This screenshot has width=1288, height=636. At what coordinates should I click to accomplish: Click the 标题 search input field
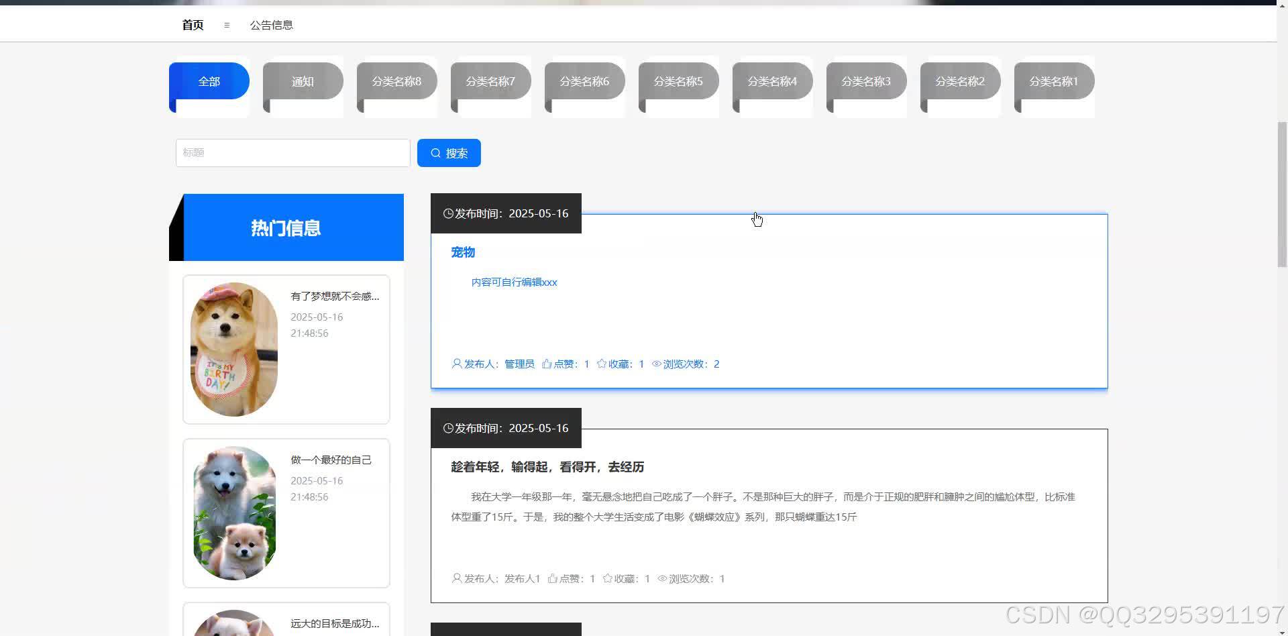[292, 152]
